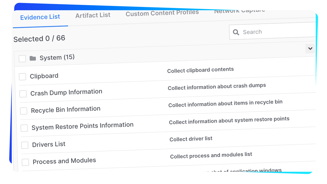Screen dimensions: 327x184
Task: Open the Custom Content Profiles tab
Action: (162, 13)
